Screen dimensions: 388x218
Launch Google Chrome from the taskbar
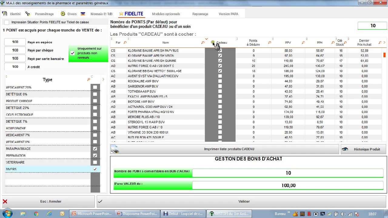click(x=36, y=214)
